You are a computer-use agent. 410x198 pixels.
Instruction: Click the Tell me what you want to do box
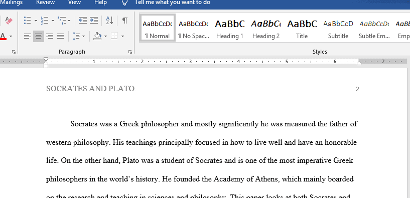tap(172, 3)
